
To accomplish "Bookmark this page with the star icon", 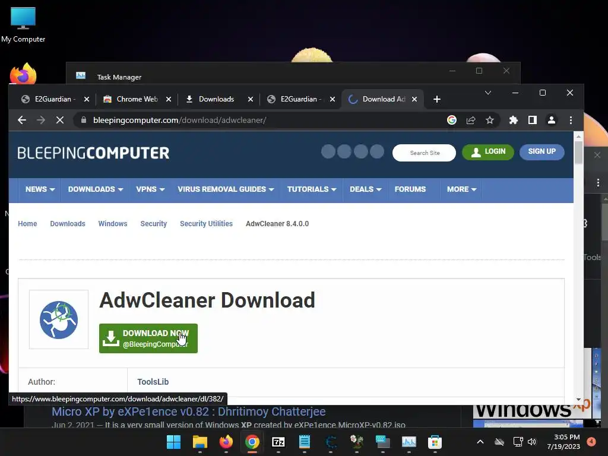I will pos(490,120).
